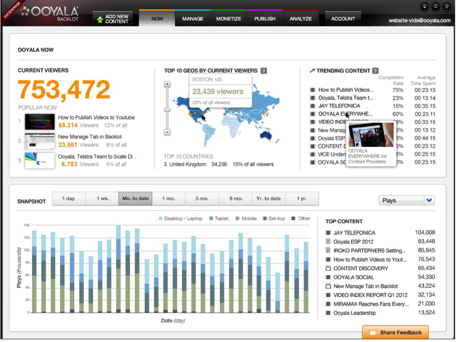Switch to the NOW tab
This screenshot has height=342, width=456.
(157, 18)
